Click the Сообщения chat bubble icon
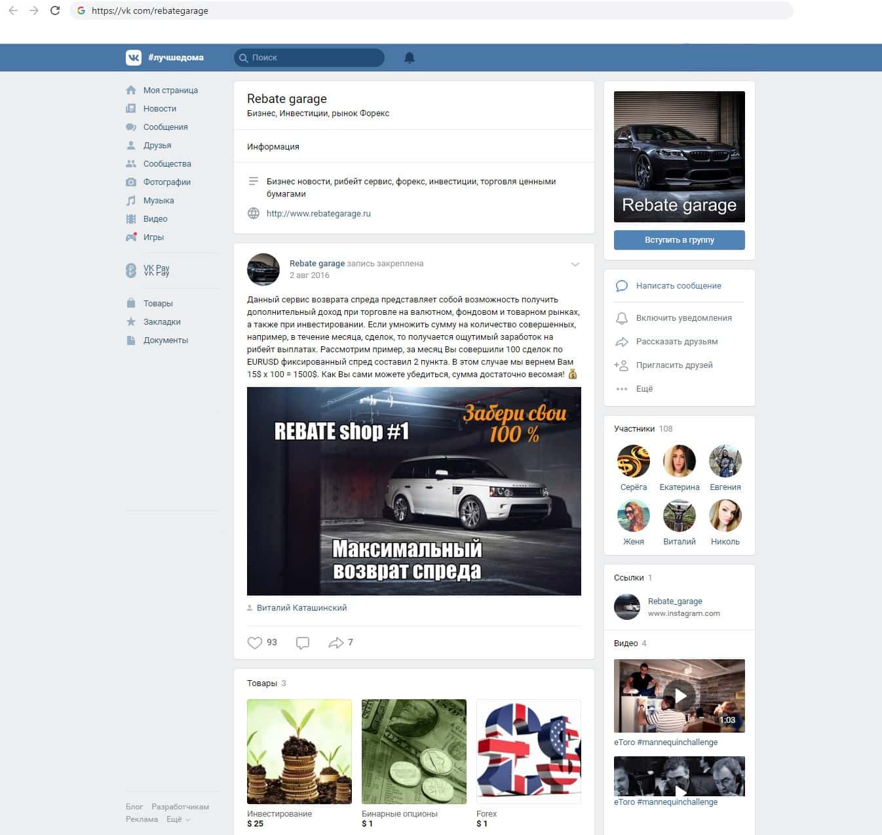882x835 pixels. point(131,127)
